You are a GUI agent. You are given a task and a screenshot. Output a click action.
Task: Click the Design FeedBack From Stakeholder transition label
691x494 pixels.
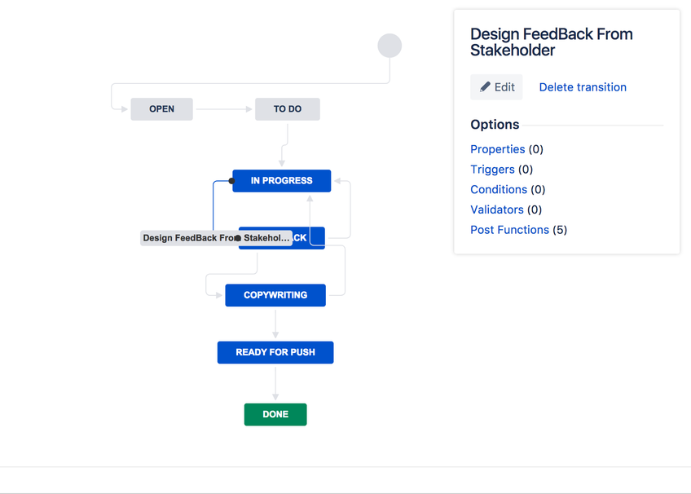pyautogui.click(x=217, y=238)
